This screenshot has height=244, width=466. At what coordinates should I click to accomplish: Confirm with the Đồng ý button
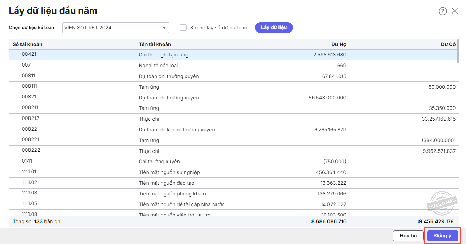[443, 236]
